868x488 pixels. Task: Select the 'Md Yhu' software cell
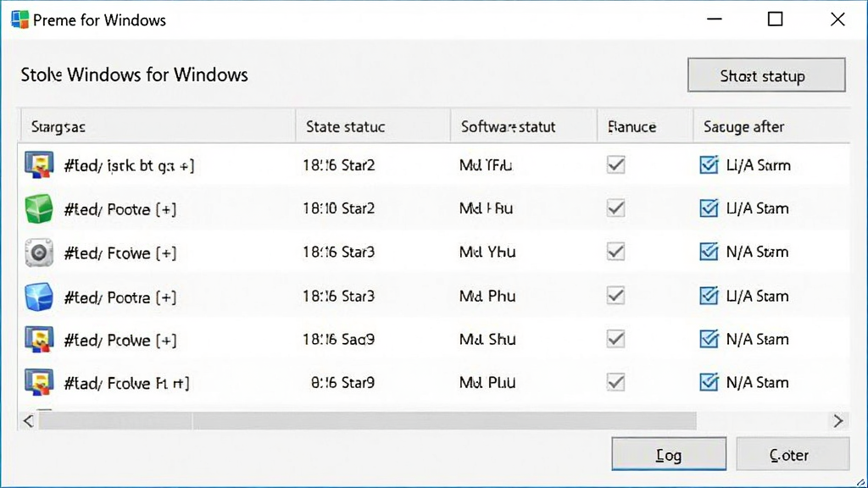(x=487, y=252)
